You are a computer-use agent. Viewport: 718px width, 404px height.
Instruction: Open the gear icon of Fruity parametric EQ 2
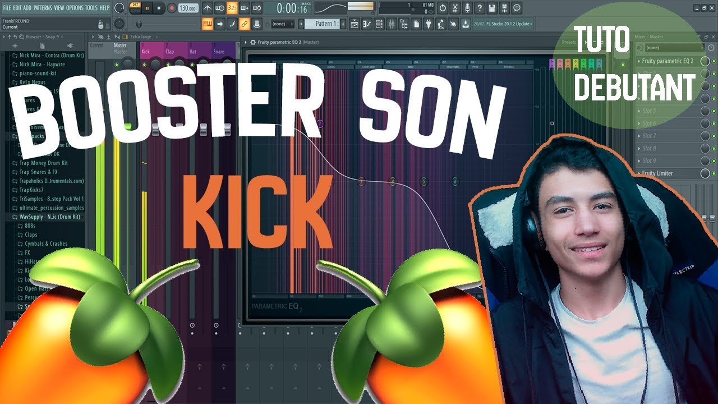(x=253, y=42)
